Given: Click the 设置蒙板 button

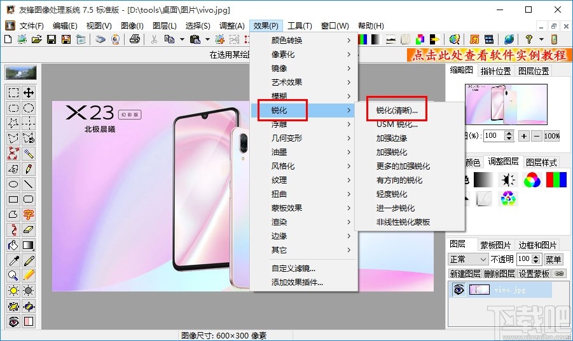Looking at the screenshot, I should click(534, 274).
